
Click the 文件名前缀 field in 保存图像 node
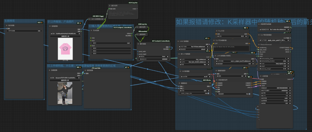click(x=24, y=31)
